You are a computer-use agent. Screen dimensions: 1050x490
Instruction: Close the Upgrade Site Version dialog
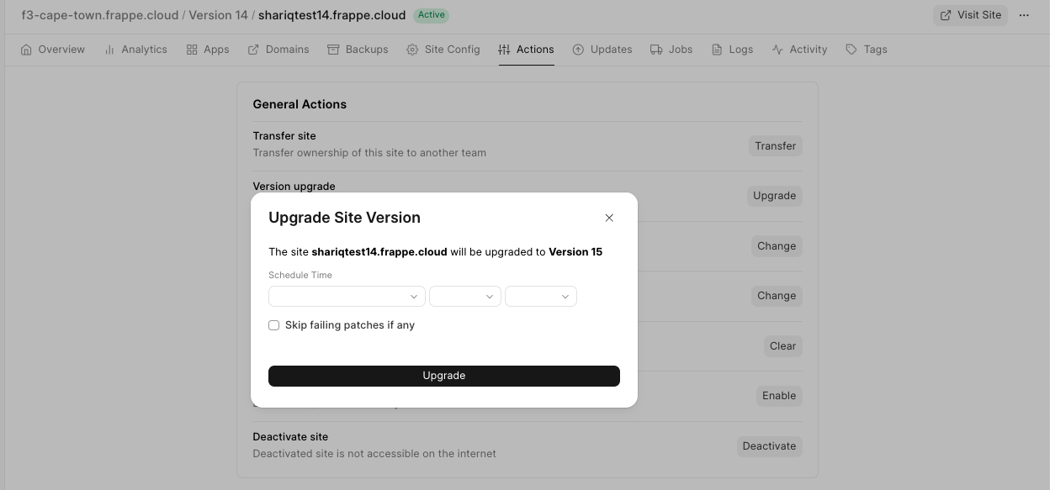click(609, 218)
